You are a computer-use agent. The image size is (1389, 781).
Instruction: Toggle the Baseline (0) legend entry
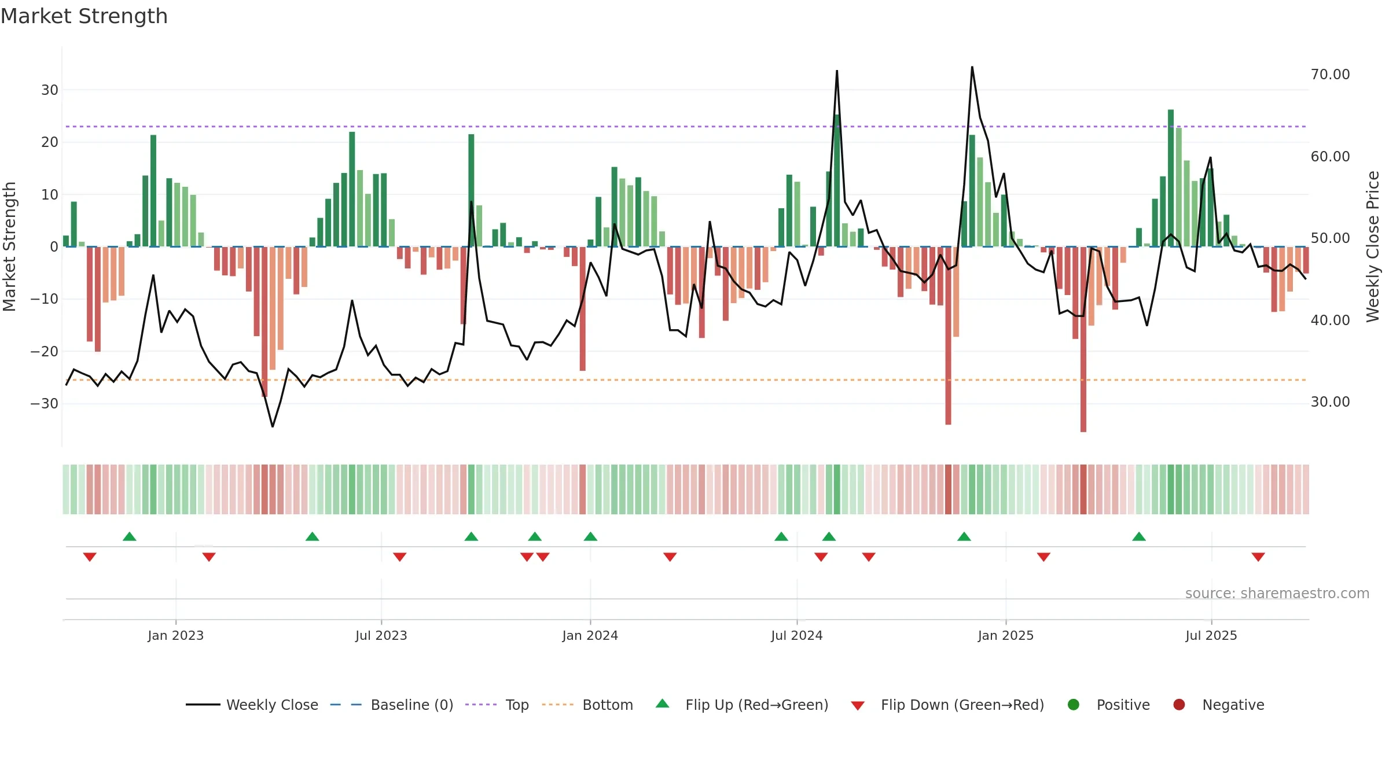point(392,705)
